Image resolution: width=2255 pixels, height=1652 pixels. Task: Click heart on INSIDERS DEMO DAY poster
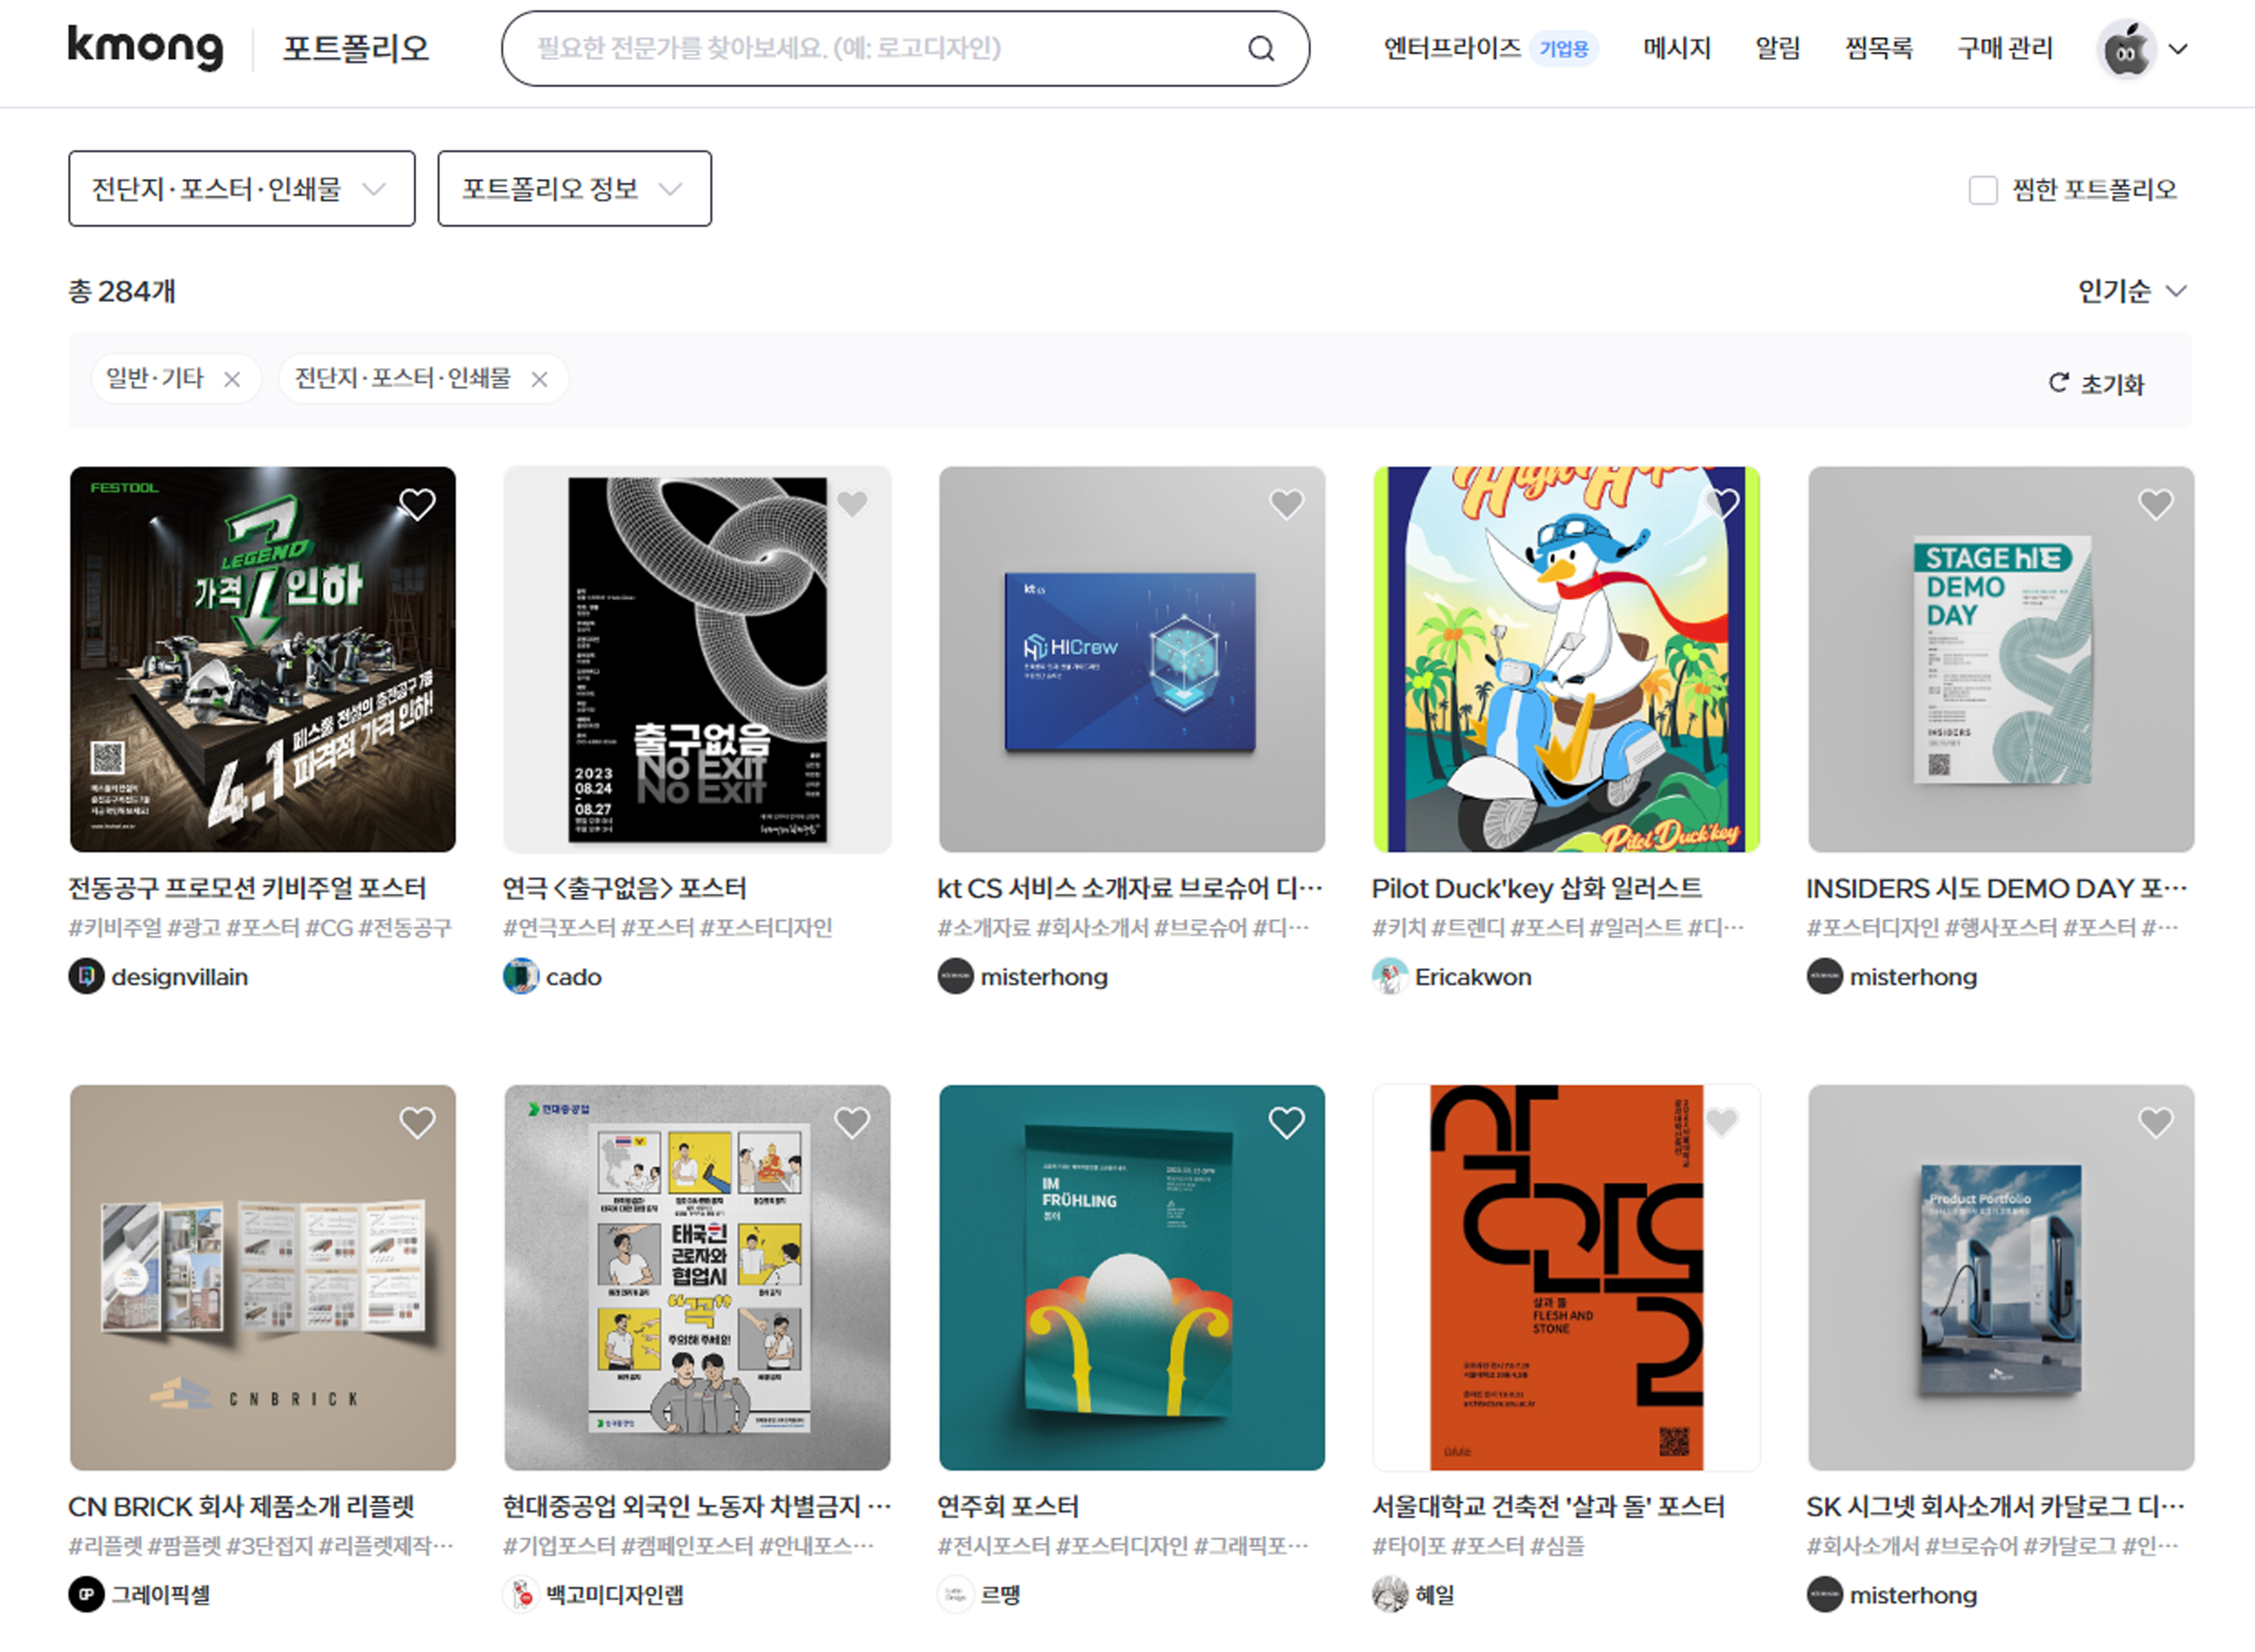coord(2155,504)
